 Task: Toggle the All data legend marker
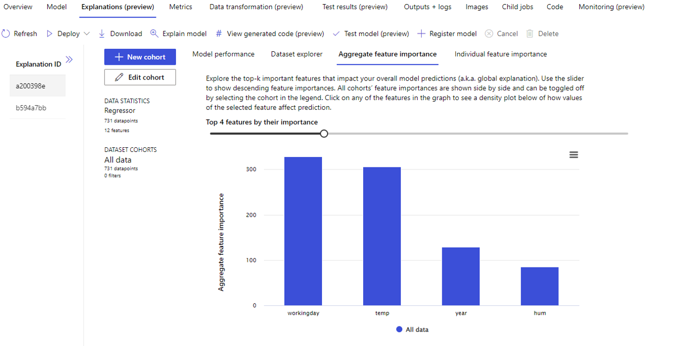tap(399, 330)
